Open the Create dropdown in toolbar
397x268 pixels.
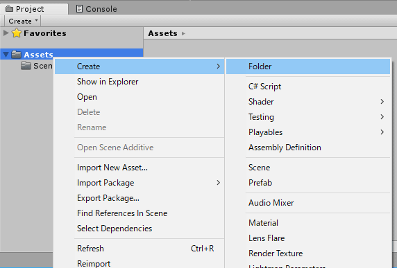pos(23,21)
